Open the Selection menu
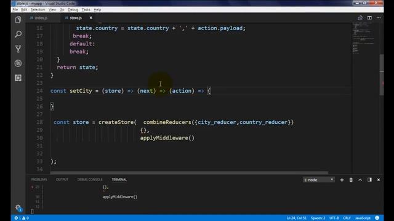 click(38, 10)
